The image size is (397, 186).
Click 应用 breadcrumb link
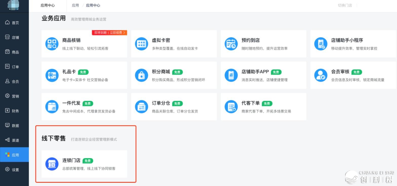click(75, 5)
